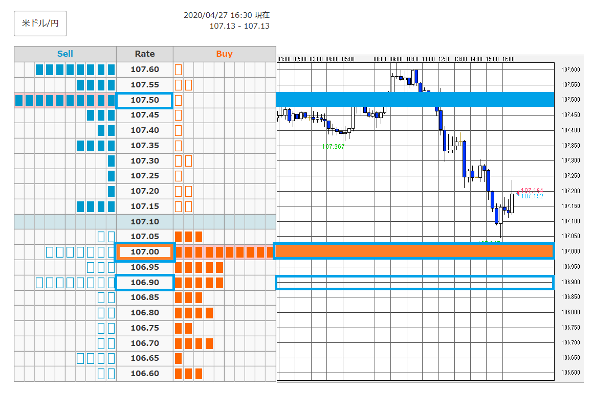Viewport: 593px width, 393px height.
Task: Select the 106.95 rate cell
Action: 145,267
